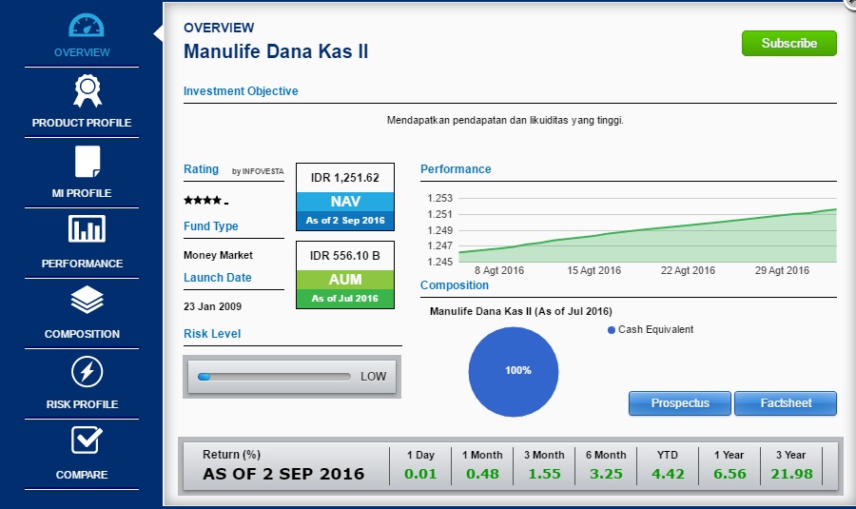Click the '29 Agt 2016' chart axis label
The width and height of the screenshot is (856, 509).
point(782,271)
